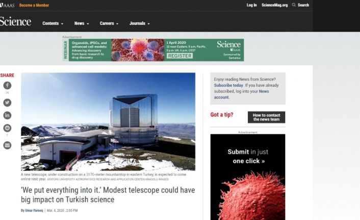Click the AAAS logo at top left
360x220 pixels.
(x=7, y=5)
